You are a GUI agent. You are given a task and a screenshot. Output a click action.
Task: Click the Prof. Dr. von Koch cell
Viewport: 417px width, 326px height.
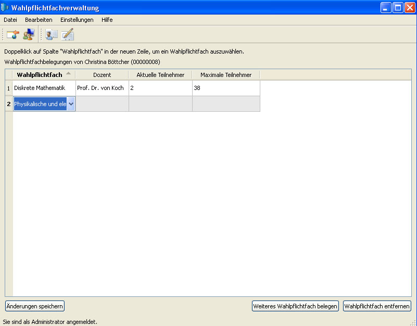click(x=102, y=88)
